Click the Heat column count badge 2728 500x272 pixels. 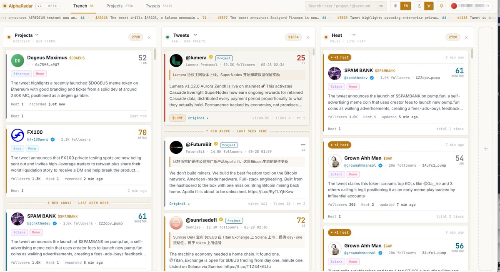pyautogui.click(x=453, y=37)
